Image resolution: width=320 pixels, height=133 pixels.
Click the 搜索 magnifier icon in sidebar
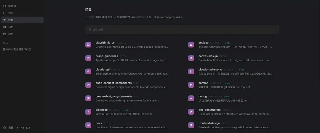4,13
